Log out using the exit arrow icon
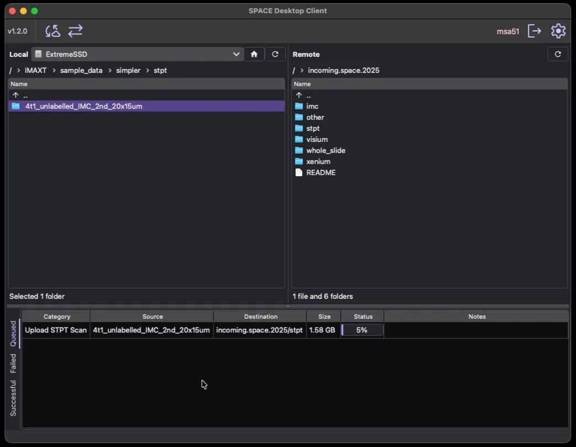The width and height of the screenshot is (576, 447). [x=534, y=31]
